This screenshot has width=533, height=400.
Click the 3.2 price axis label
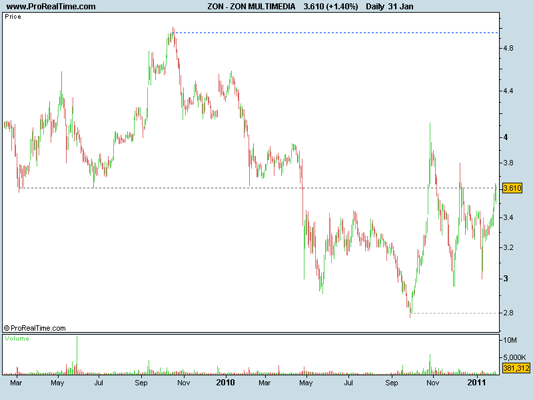point(508,247)
